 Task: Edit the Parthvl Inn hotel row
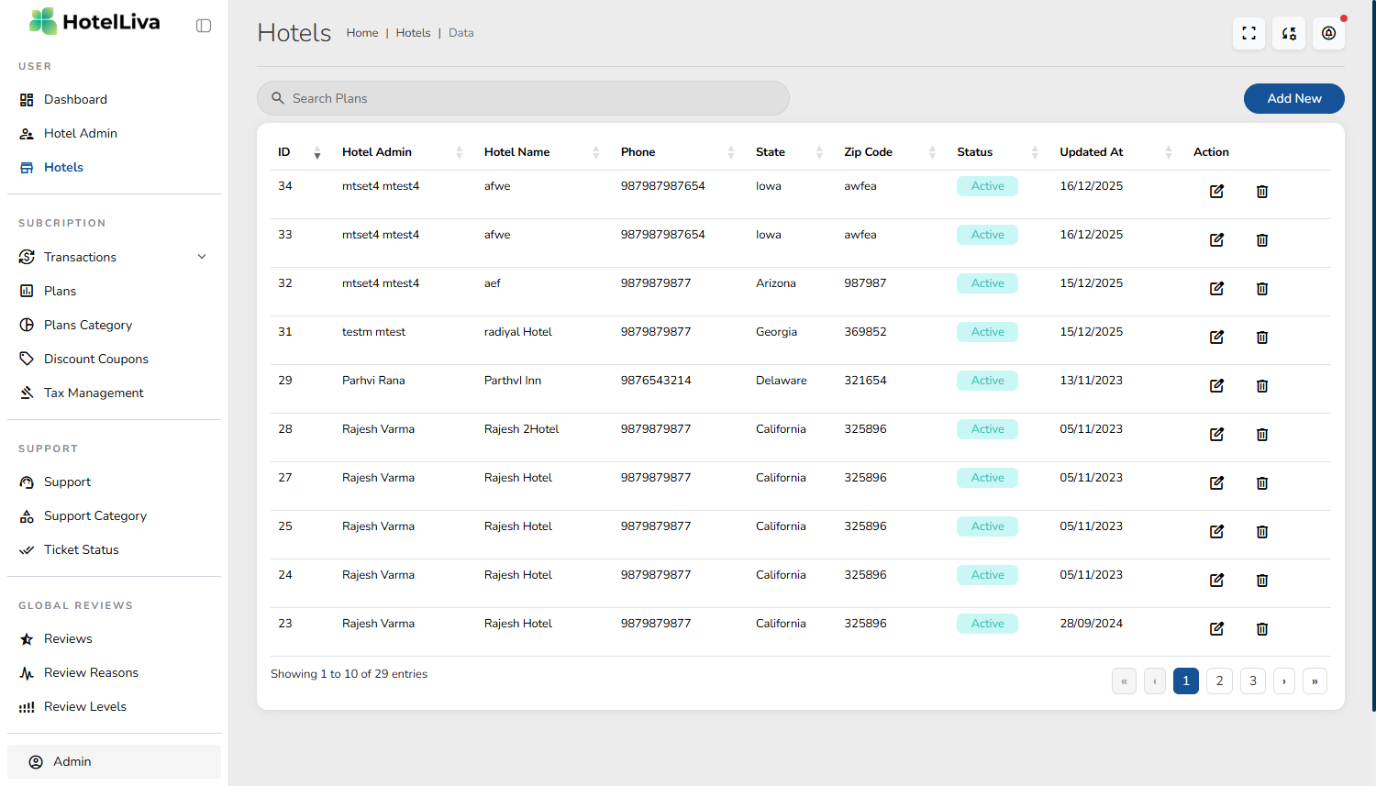[1216, 386]
